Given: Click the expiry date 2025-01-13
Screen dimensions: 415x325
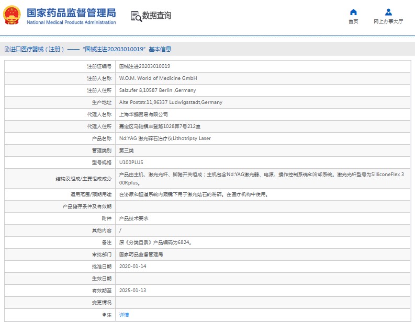Looking at the screenshot, I should click(132, 291).
